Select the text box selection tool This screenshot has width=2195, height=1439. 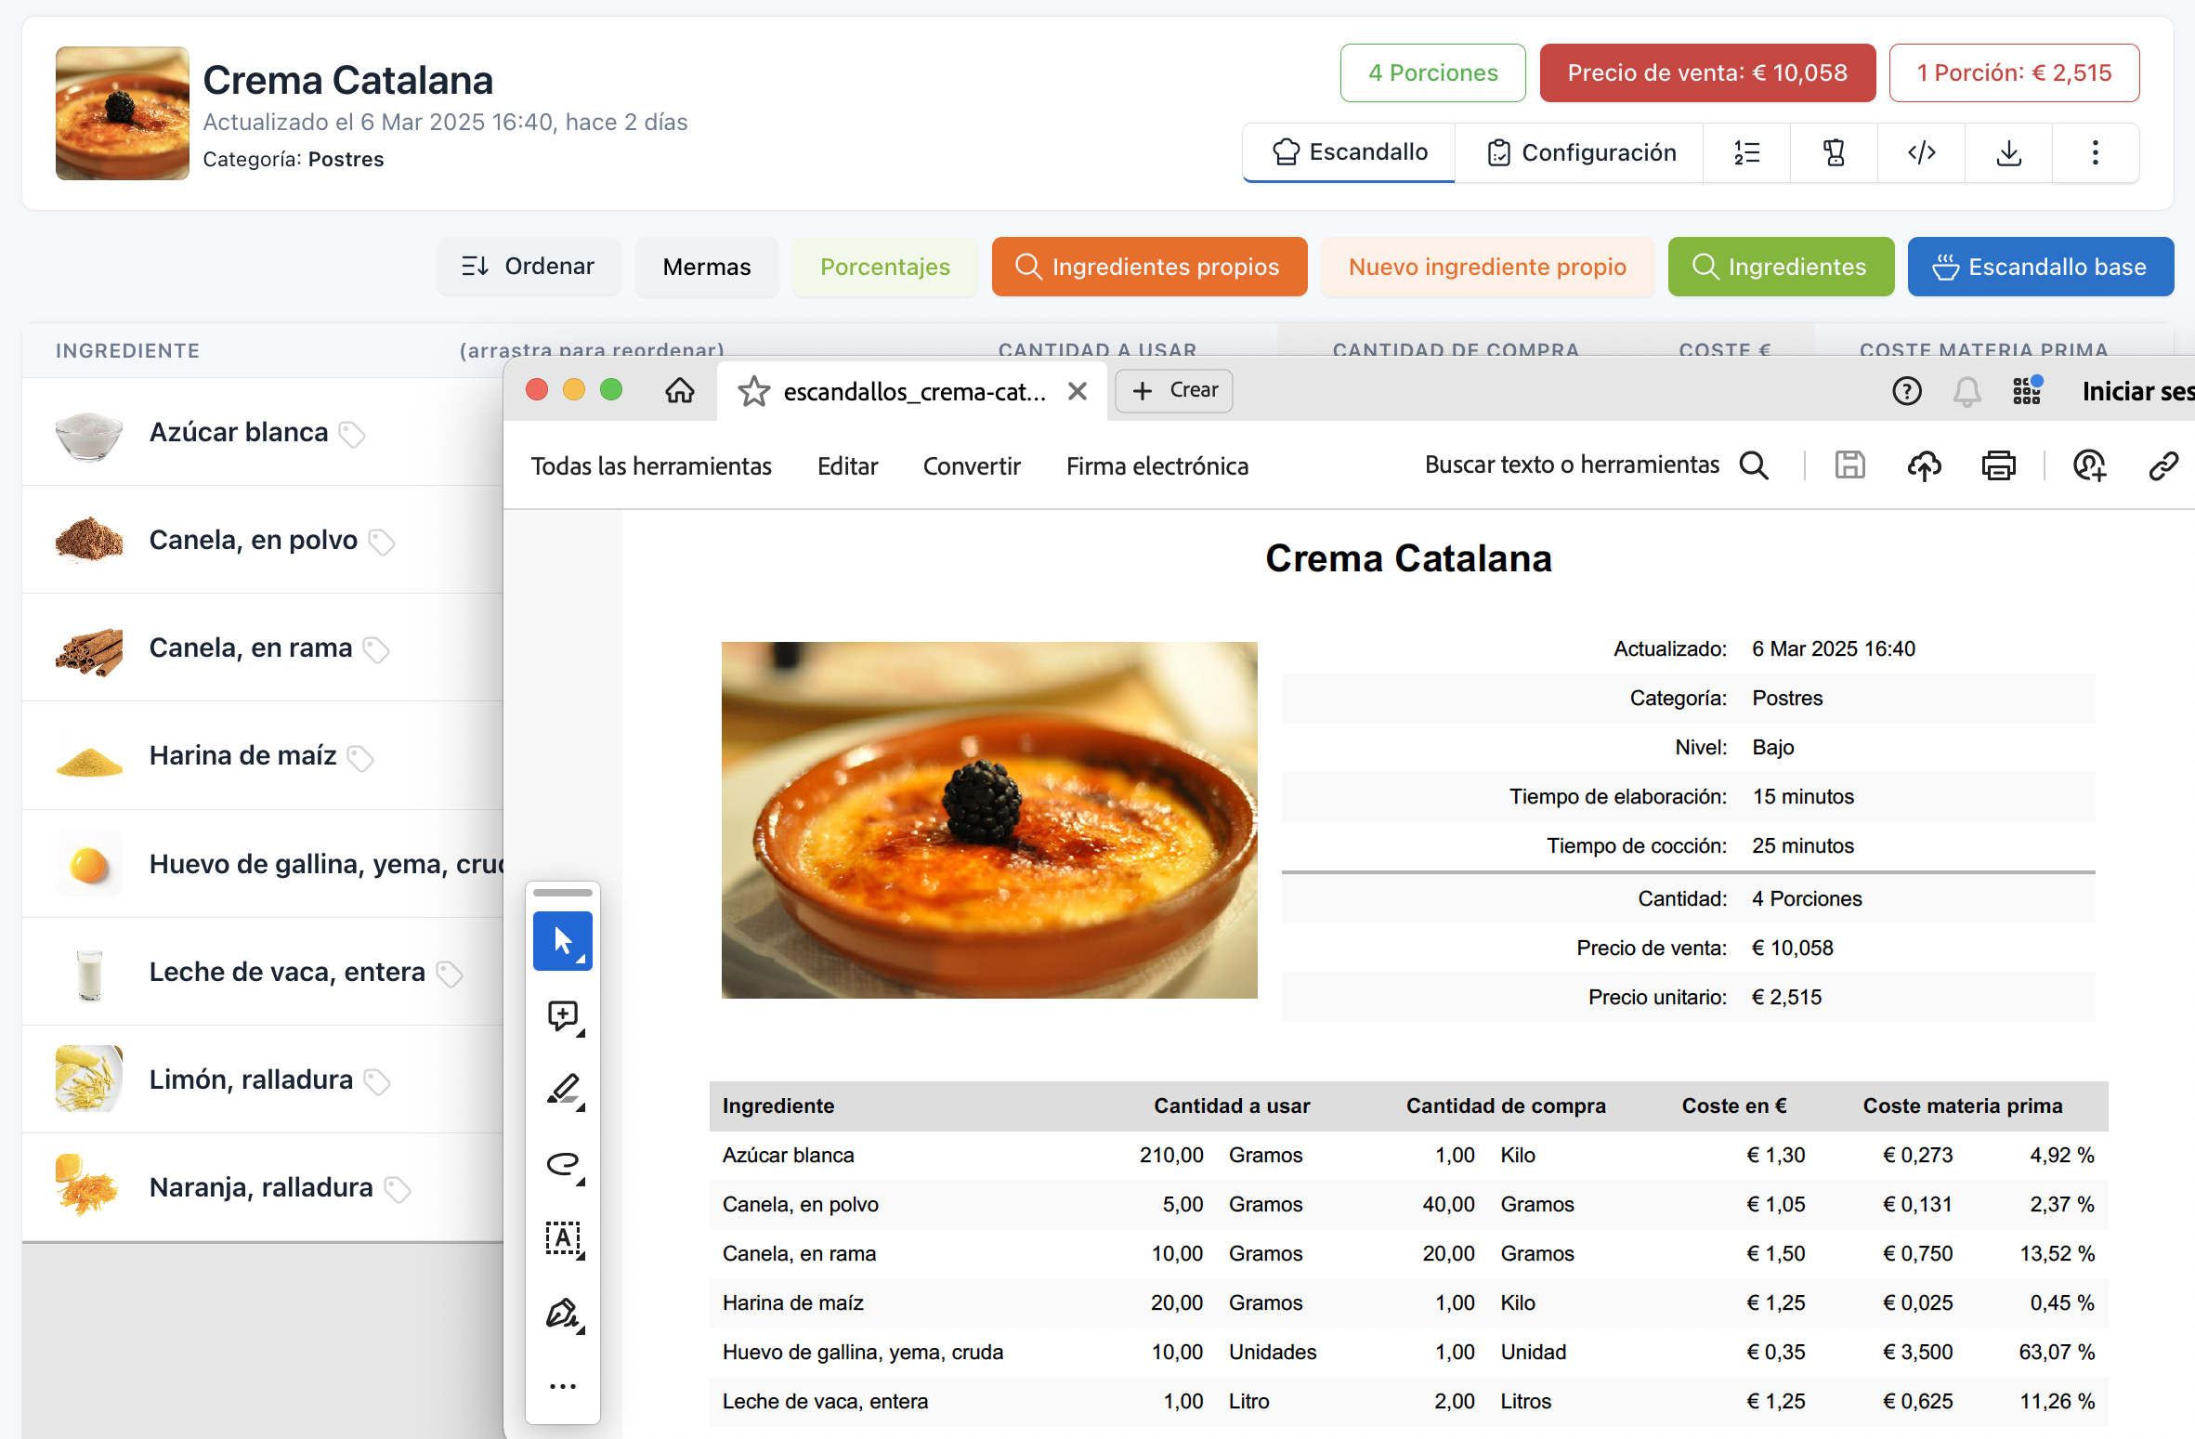pyautogui.click(x=564, y=1239)
